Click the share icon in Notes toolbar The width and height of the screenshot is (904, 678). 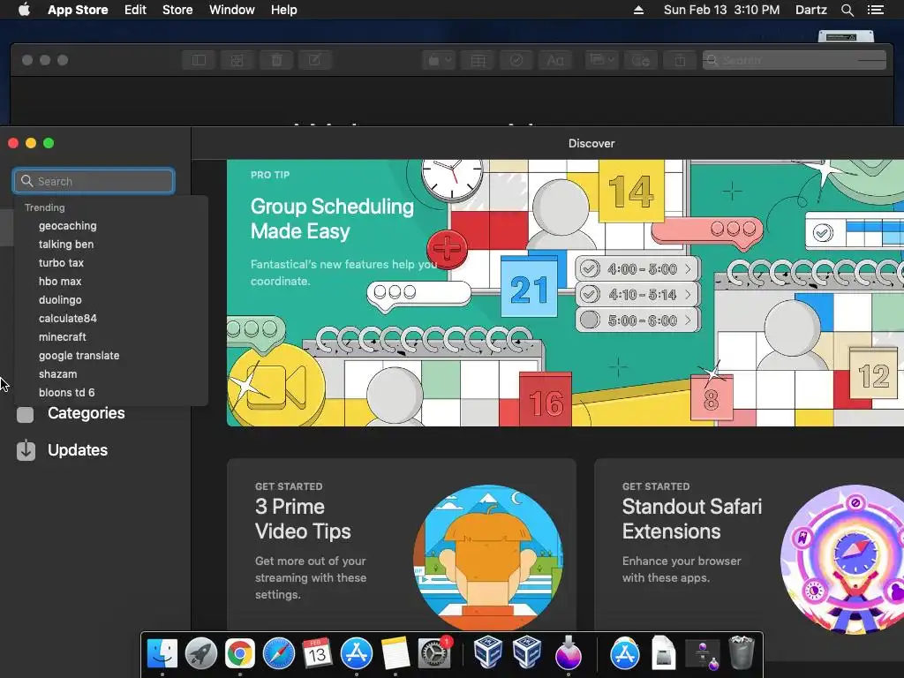click(x=680, y=60)
